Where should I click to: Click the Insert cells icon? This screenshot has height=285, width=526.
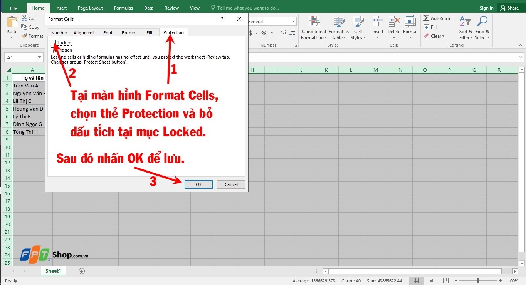tap(378, 22)
